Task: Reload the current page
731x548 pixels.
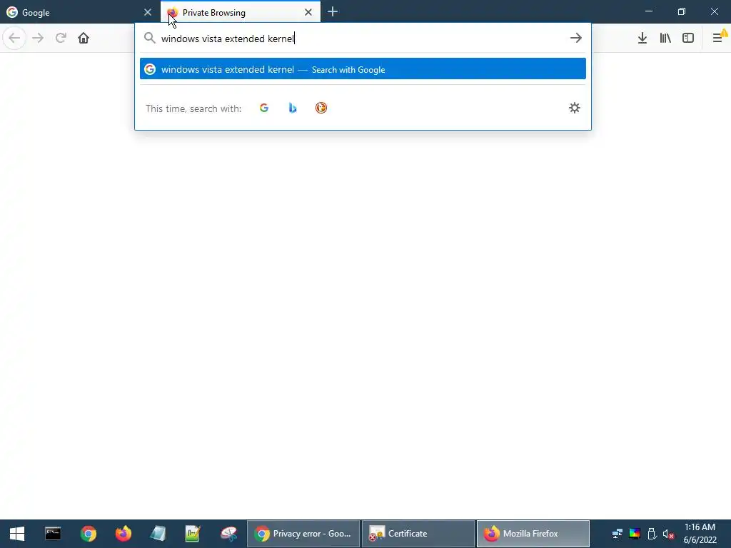Action: (61, 38)
